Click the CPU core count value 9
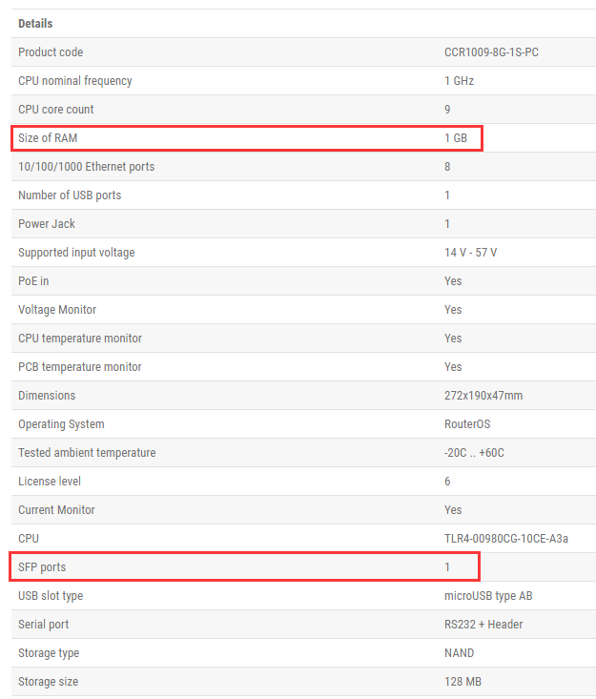The width and height of the screenshot is (596, 699). tap(447, 110)
